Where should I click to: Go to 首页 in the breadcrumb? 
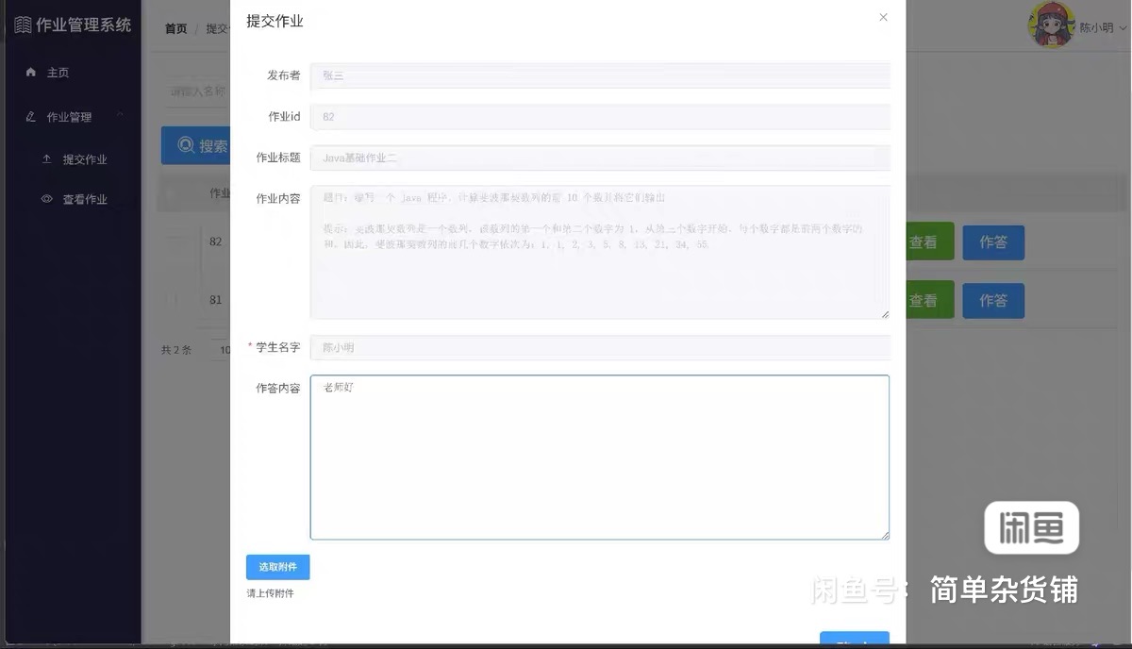click(x=175, y=29)
